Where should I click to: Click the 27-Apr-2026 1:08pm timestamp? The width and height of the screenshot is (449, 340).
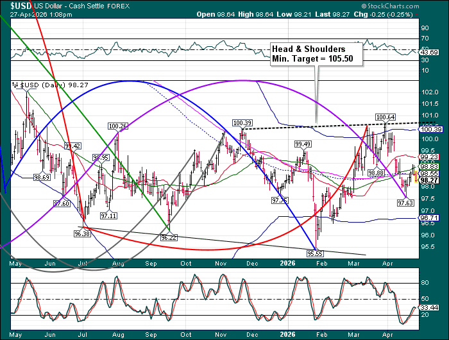point(36,14)
